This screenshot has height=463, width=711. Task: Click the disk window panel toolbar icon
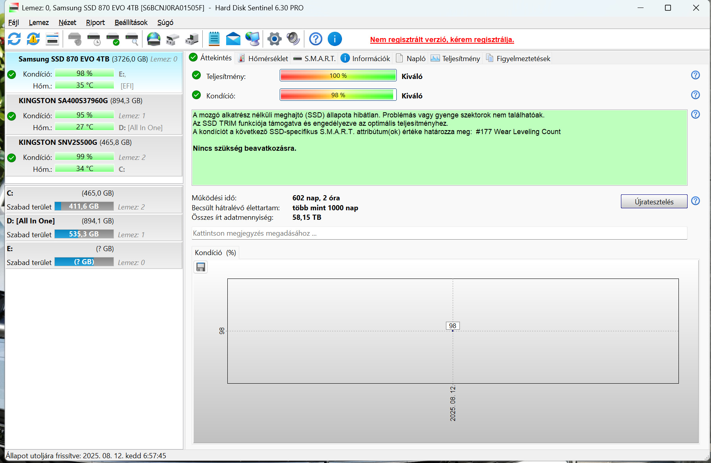point(52,39)
